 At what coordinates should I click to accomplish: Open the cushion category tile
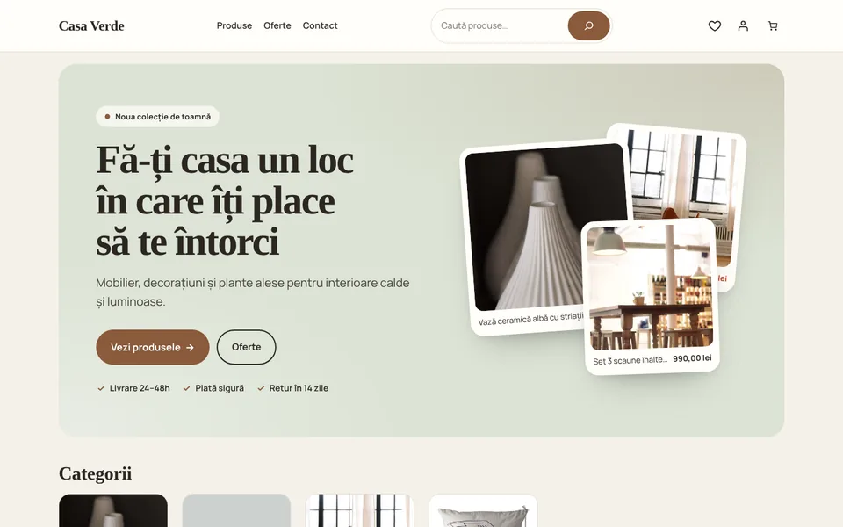483,511
